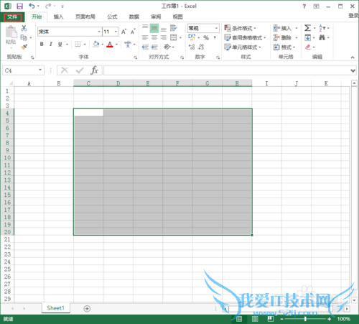Click the Merge and Center icon
The image size is (359, 324).
tap(174, 37)
